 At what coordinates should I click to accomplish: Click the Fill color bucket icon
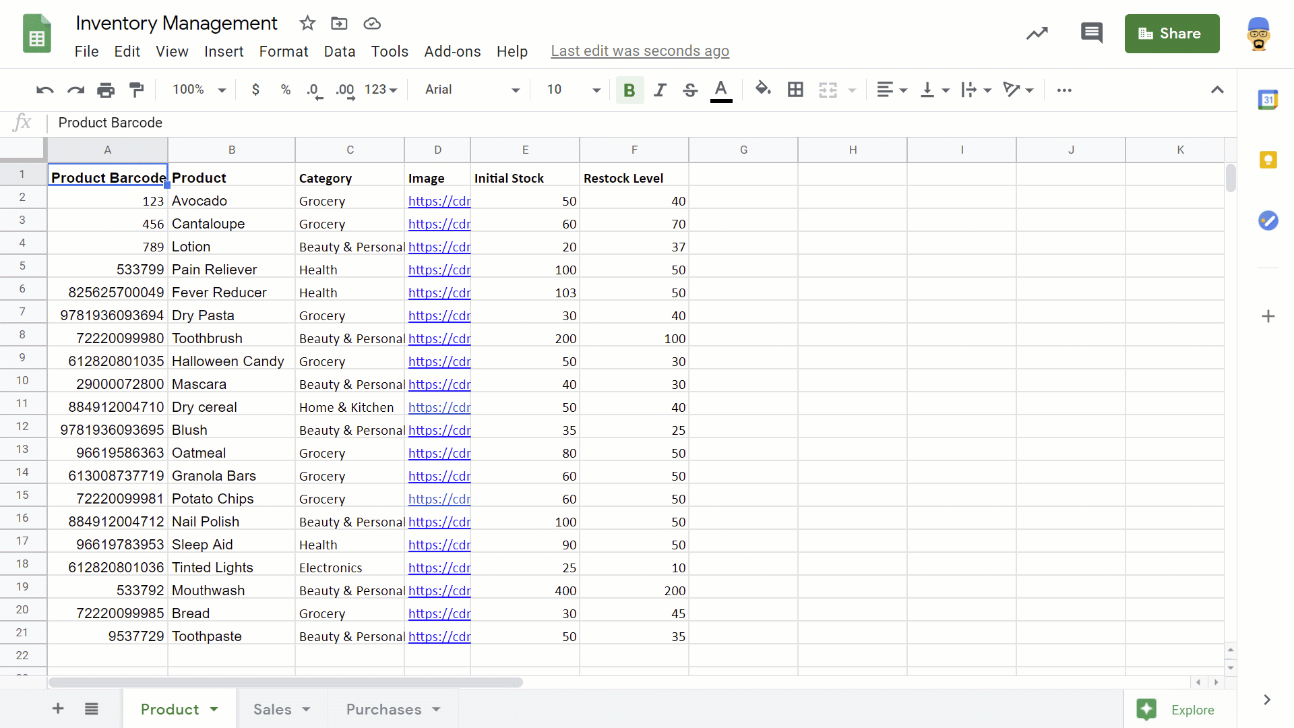click(762, 89)
